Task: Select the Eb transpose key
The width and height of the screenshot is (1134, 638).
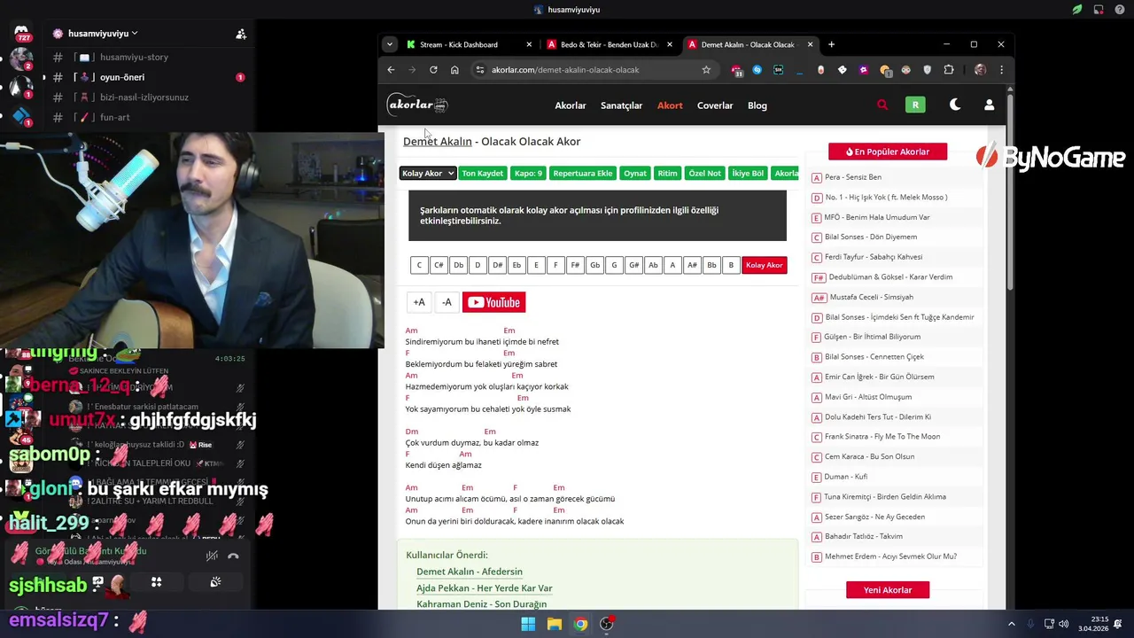Action: click(517, 265)
